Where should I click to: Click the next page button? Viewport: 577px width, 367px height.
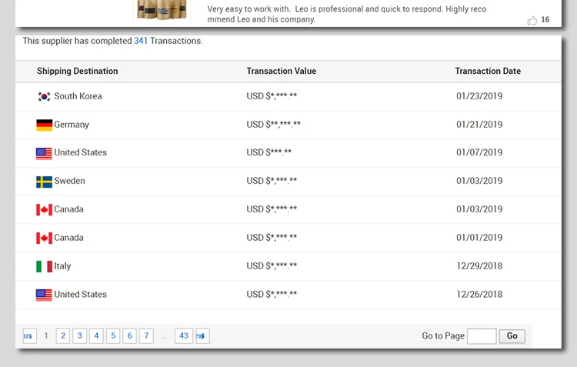click(x=202, y=336)
